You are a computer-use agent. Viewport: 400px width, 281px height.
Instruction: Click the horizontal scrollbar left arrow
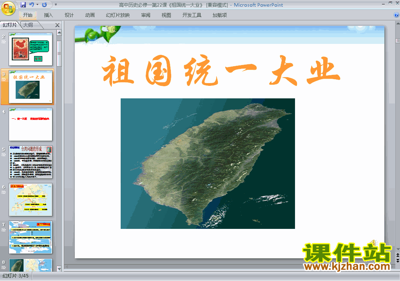(67, 267)
